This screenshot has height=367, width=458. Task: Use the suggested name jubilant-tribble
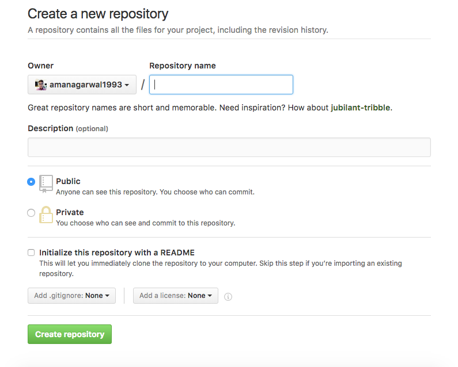[x=360, y=108]
